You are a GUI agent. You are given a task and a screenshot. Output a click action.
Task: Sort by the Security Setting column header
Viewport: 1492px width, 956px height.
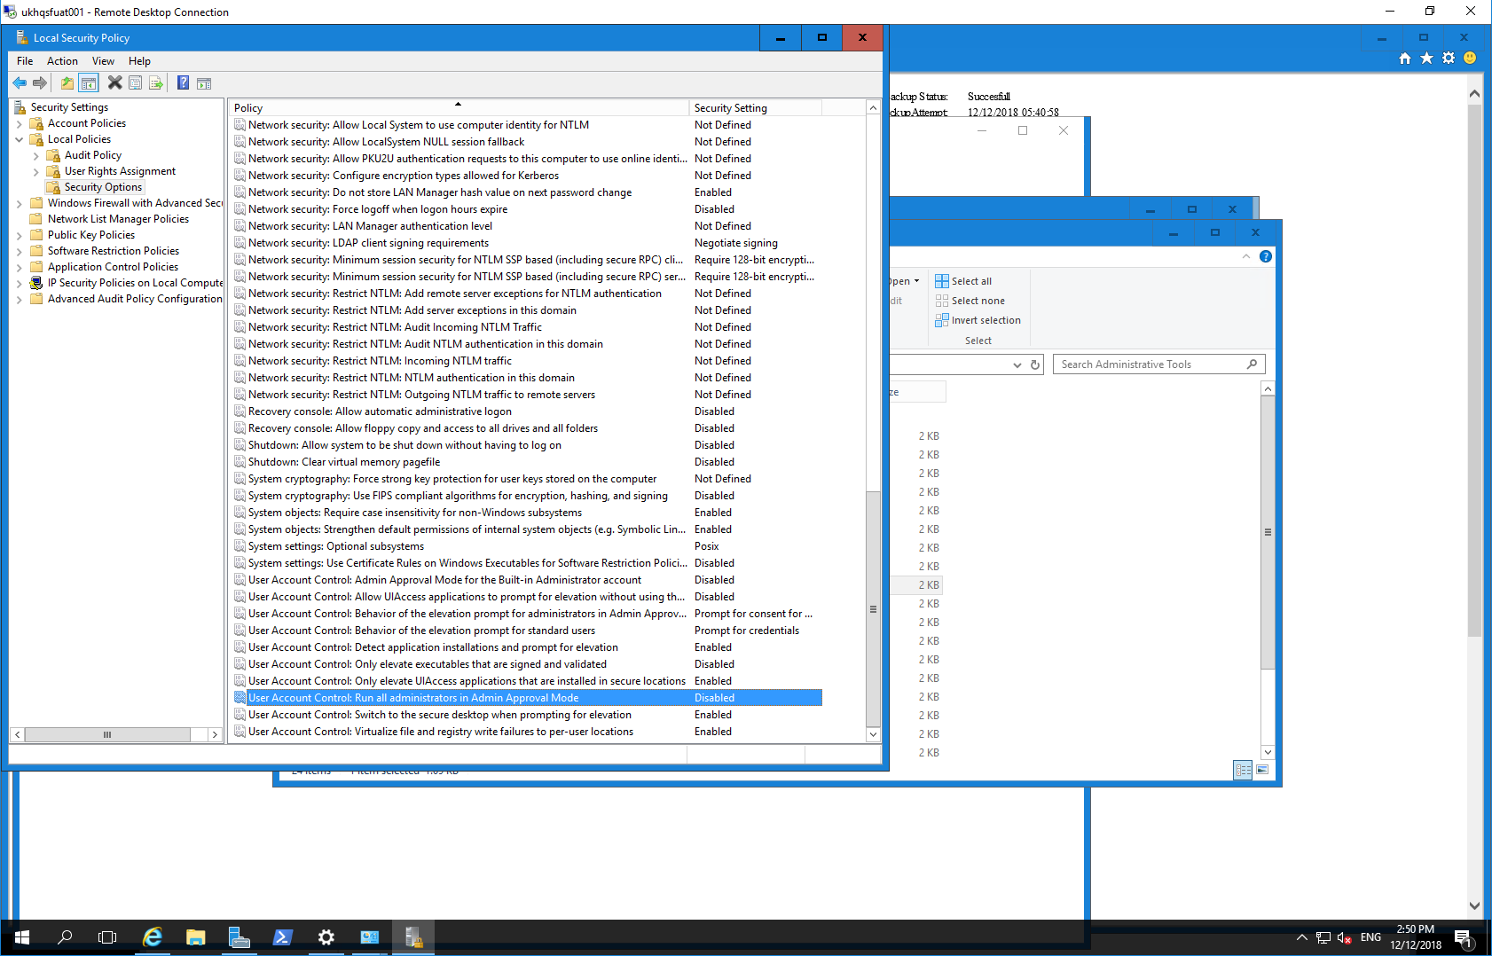click(756, 107)
